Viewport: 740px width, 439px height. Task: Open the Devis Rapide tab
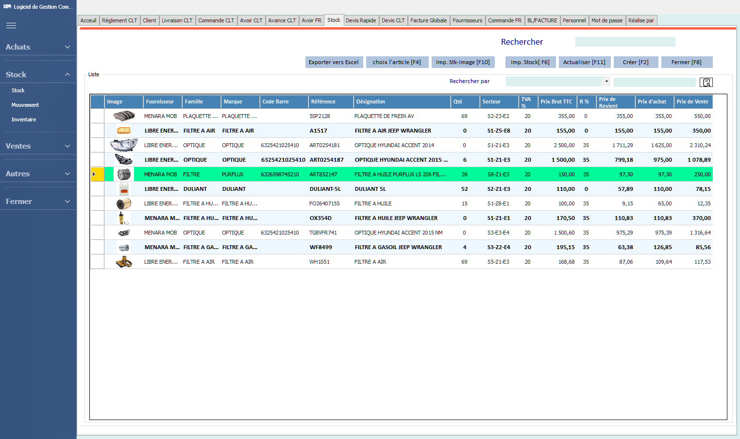361,20
